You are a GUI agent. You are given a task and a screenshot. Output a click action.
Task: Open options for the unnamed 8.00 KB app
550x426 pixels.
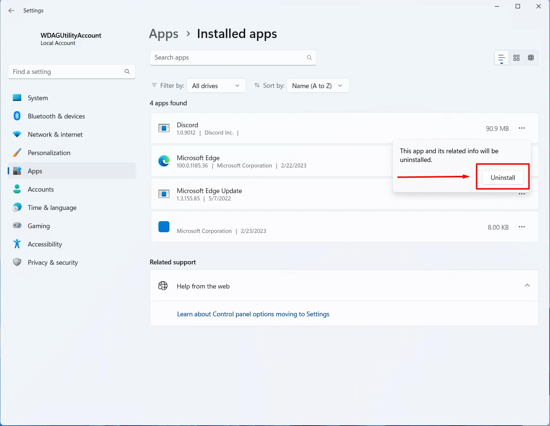(x=521, y=227)
